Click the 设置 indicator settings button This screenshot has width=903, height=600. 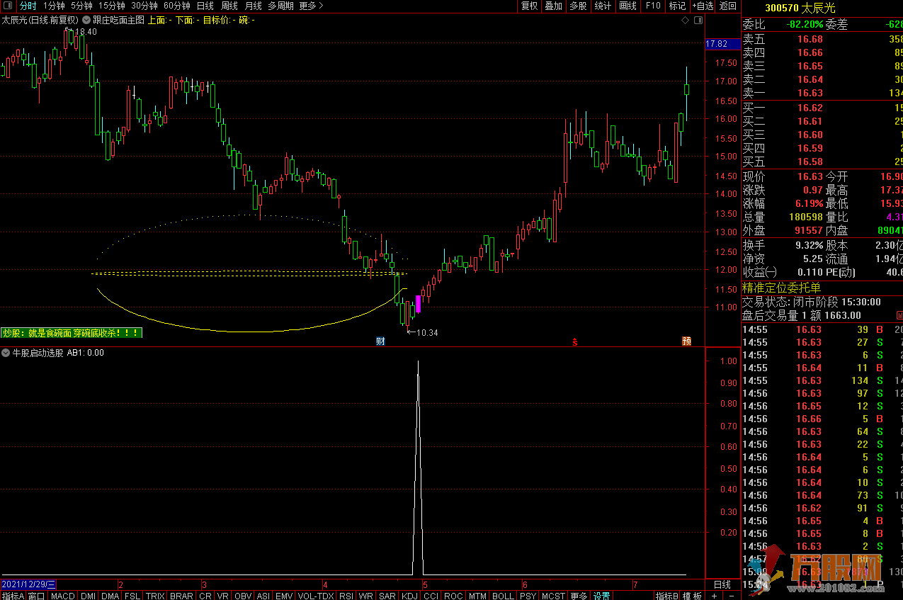(602, 596)
